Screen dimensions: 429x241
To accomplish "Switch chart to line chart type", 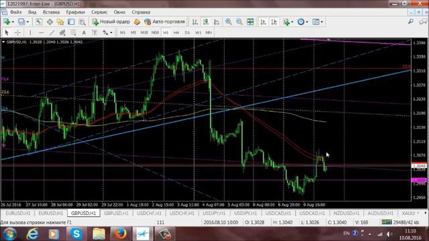I will coord(217,22).
